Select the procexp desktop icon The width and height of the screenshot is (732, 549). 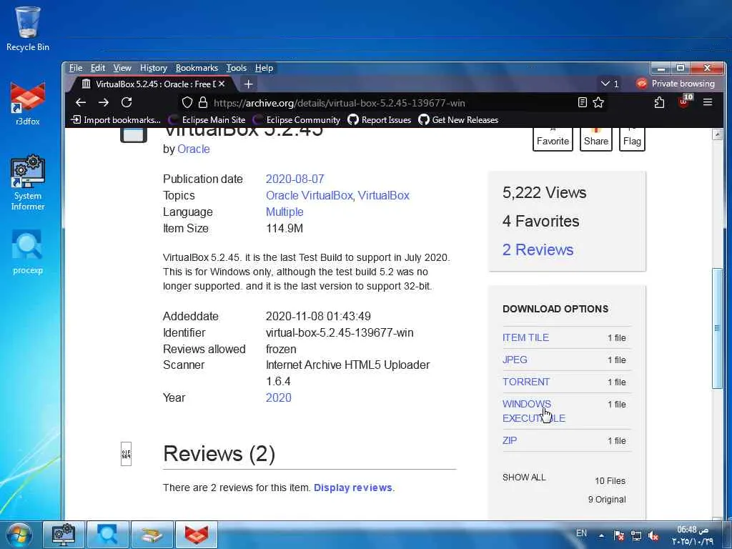28,252
